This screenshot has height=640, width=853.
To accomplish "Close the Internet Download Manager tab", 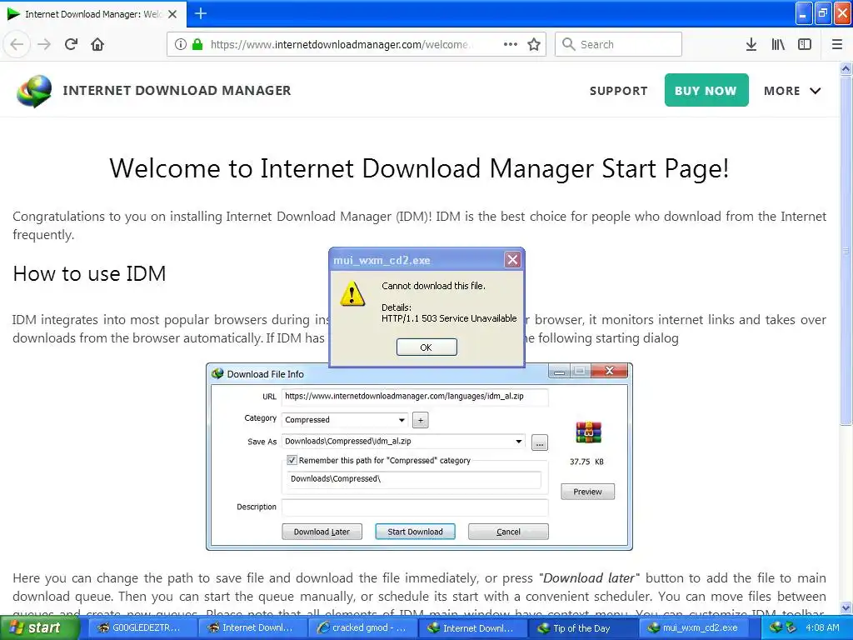I will (172, 14).
